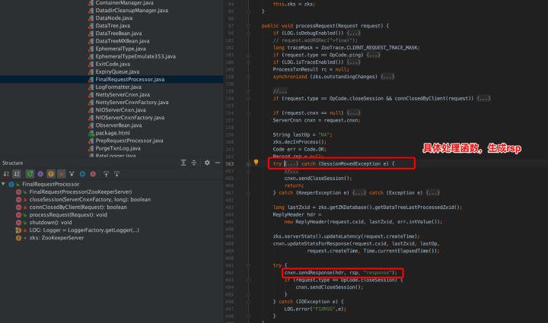Collapse the FinalRequestProcessor class node

click(4, 184)
